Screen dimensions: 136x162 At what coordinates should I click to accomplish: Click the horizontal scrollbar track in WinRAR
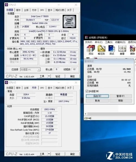coord(112,114)
